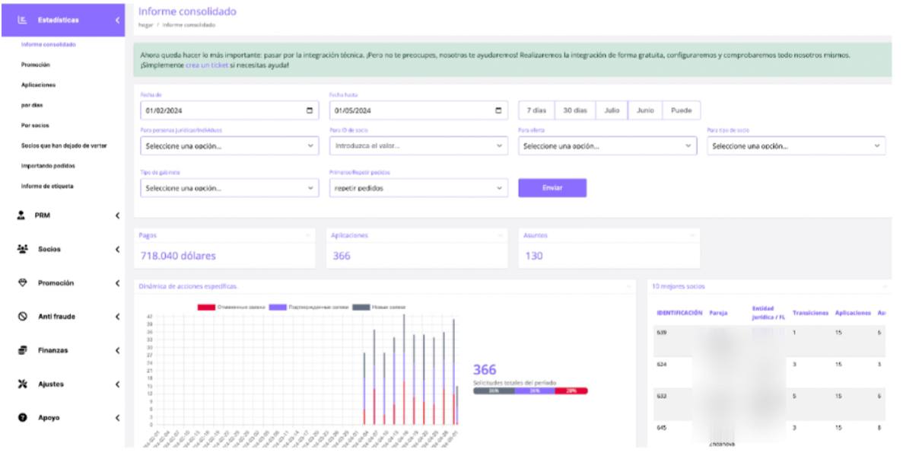Select the '7 días' range button
Screen dimensions: 922x472
point(537,110)
